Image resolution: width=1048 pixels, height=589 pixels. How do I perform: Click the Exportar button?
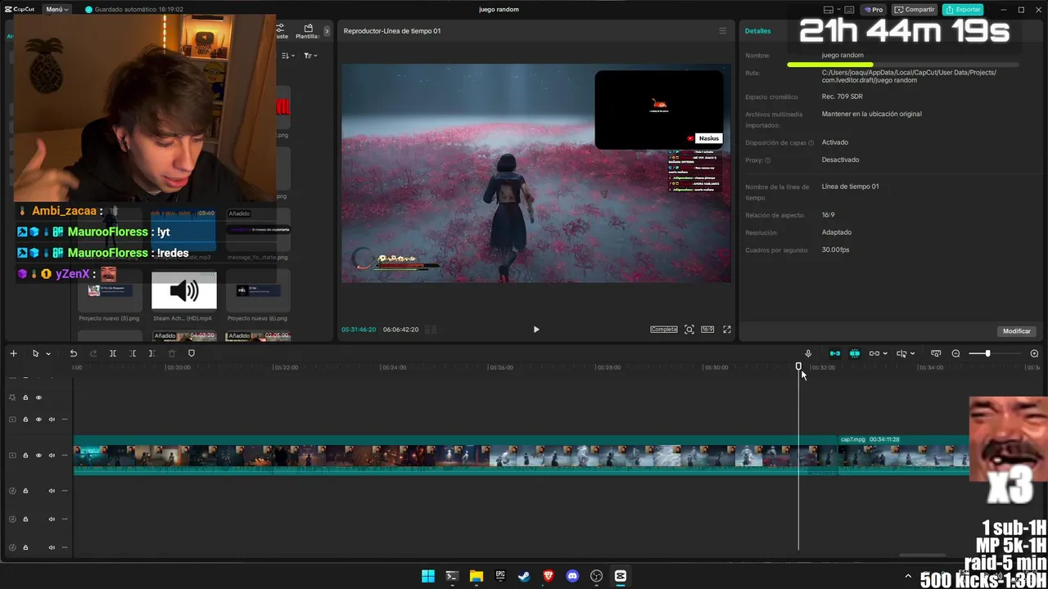963,10
